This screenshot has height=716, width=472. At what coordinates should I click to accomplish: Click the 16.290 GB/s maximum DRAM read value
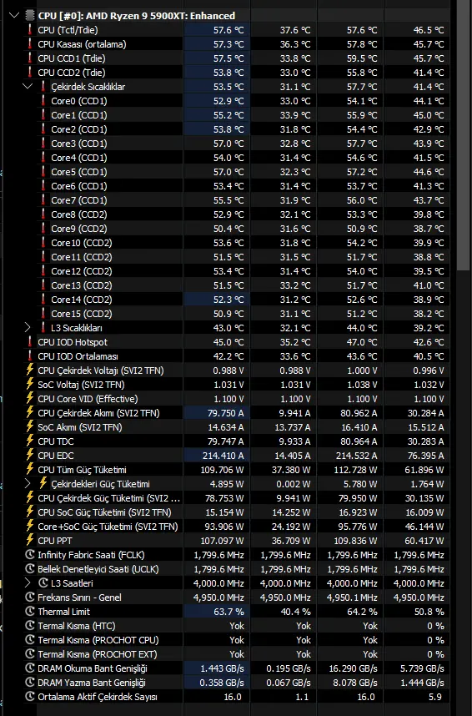[353, 668]
